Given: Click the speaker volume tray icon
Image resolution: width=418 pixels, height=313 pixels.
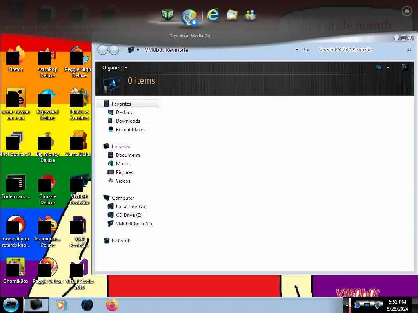Looking at the screenshot, I should point(378,305).
